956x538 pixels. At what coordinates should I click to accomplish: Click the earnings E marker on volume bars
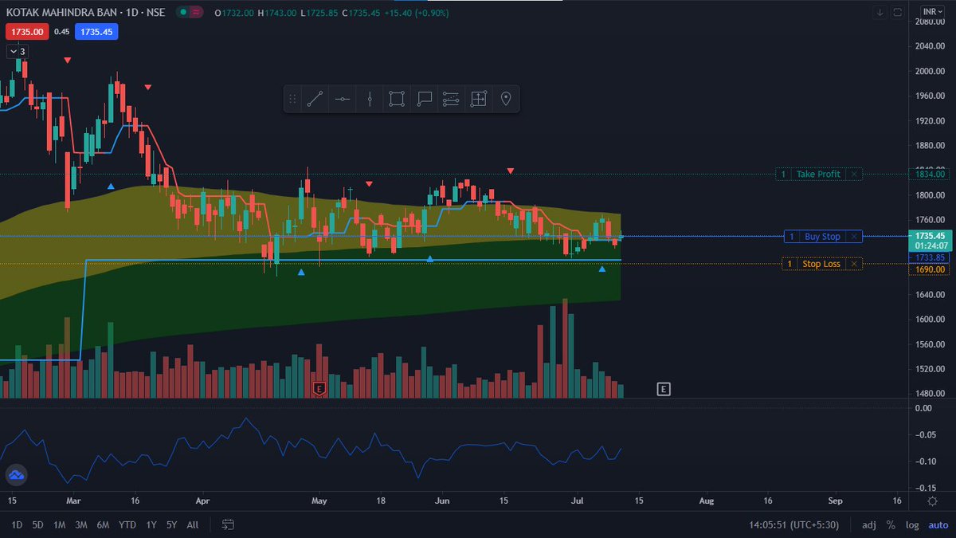click(x=319, y=389)
